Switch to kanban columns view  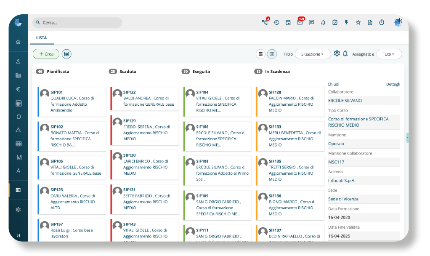[272, 54]
